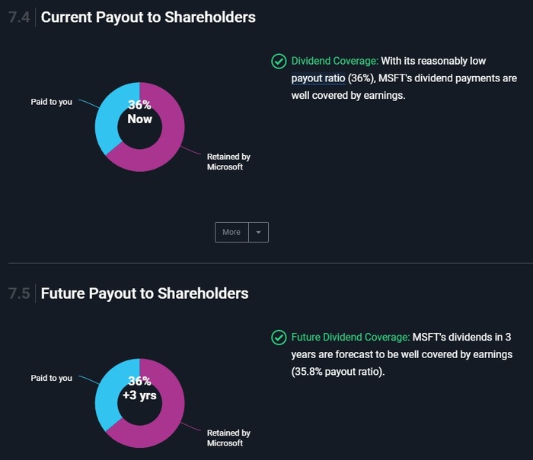Click "Retained by Microsoft" label in Current Payout chart

tap(228, 162)
